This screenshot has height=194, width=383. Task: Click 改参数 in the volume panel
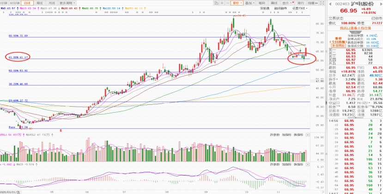tap(275, 135)
